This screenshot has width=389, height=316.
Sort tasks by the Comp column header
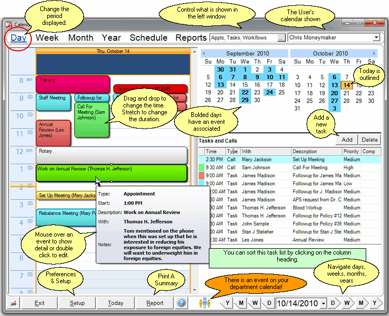(x=371, y=151)
